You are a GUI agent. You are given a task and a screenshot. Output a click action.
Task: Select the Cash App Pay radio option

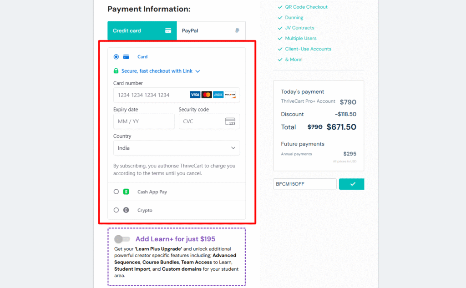[x=116, y=192]
